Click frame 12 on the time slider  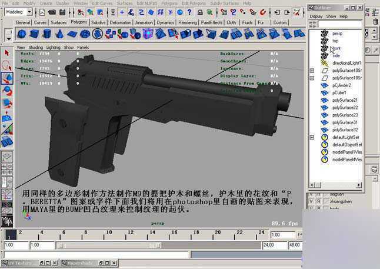point(131,234)
